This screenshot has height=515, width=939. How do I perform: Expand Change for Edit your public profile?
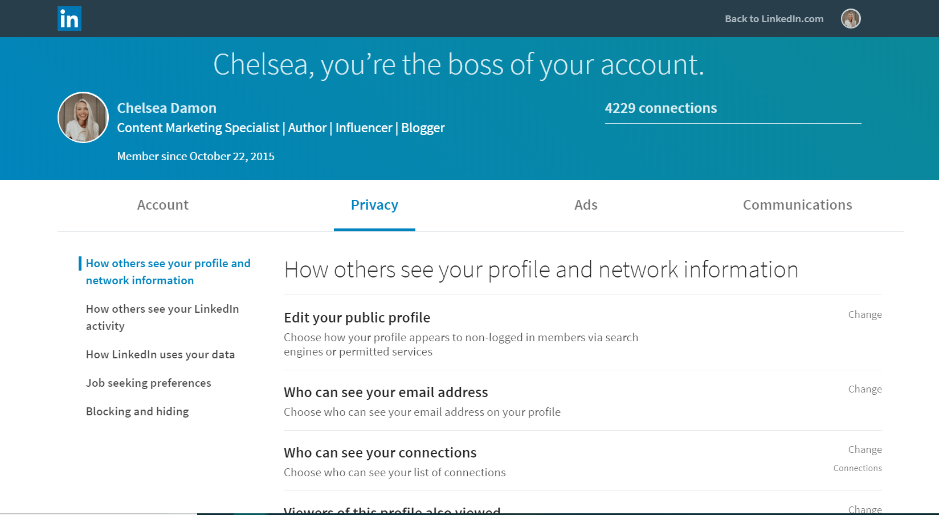[x=864, y=314]
